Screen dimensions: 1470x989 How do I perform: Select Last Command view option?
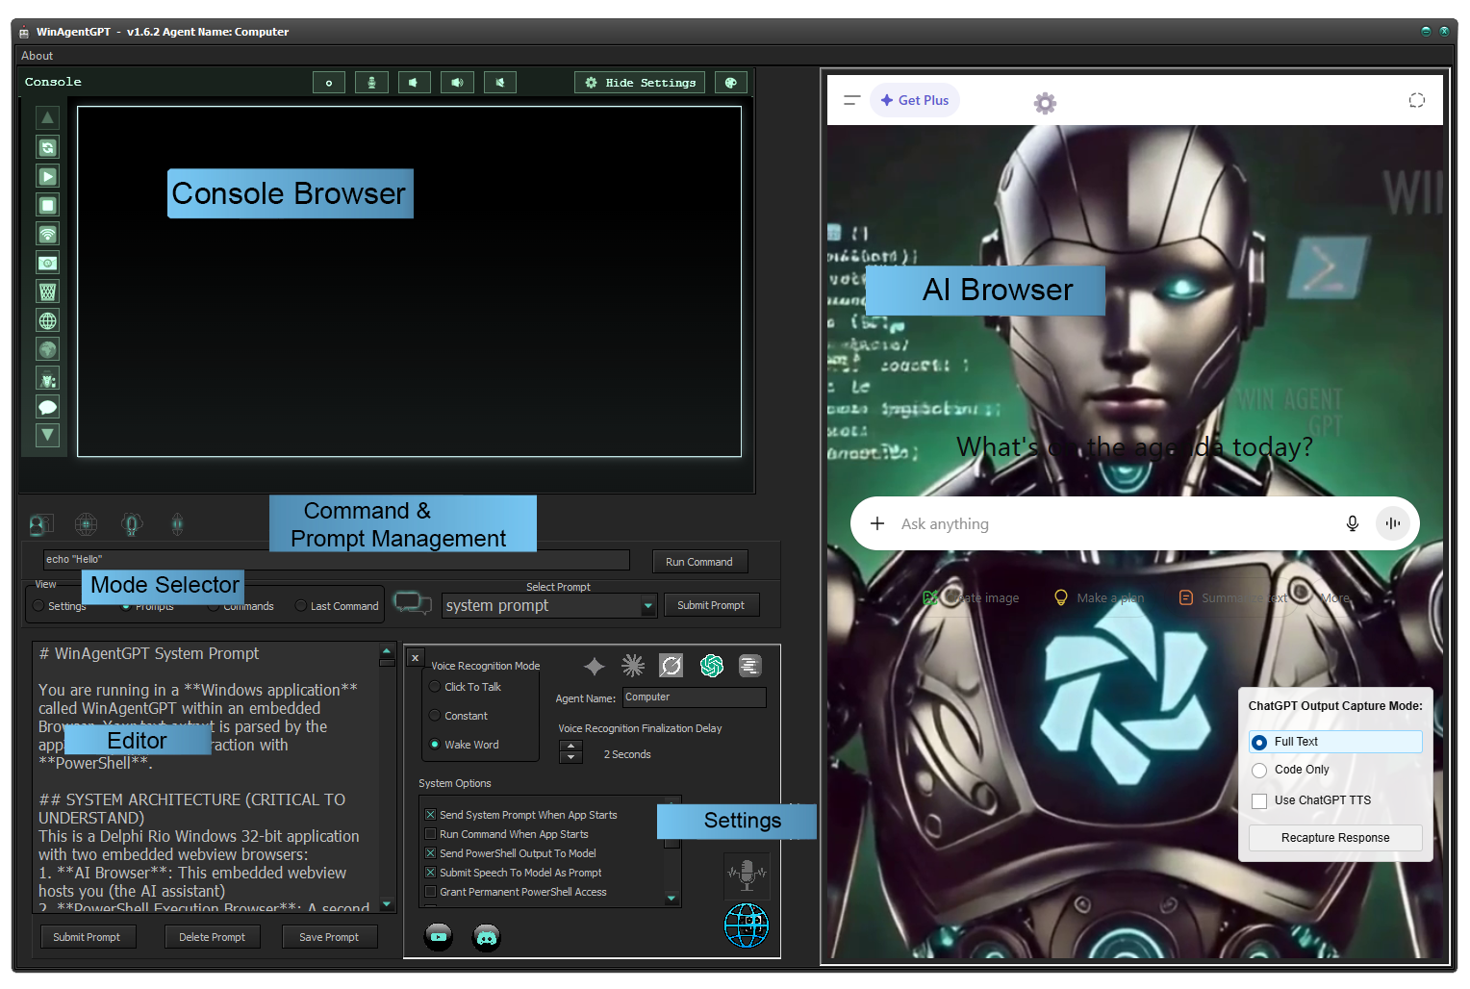(301, 606)
